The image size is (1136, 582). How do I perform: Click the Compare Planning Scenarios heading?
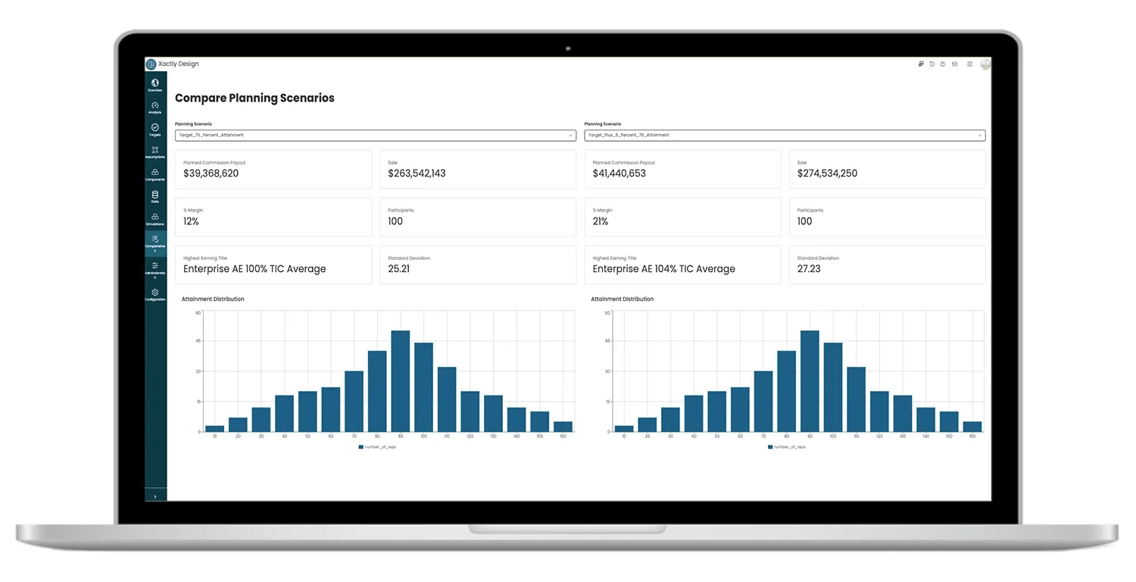pos(254,98)
